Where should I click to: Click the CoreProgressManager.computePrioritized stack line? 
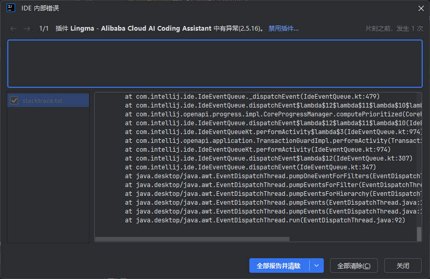[273, 114]
